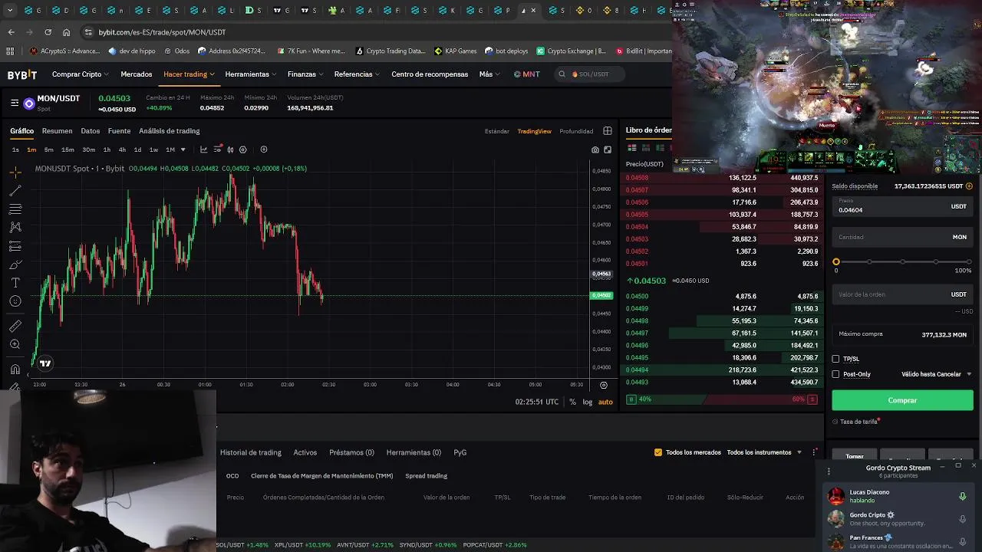
Task: Select the 15m timeframe
Action: coord(68,149)
